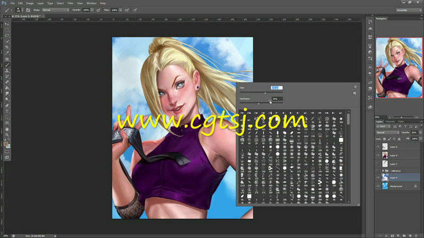The height and width of the screenshot is (238, 424).
Task: Click the add layer style fx icon
Action: click(386, 236)
